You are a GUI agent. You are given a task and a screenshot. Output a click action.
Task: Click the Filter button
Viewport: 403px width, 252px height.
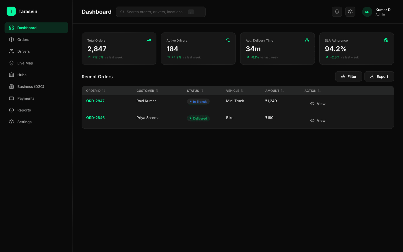tap(349, 77)
